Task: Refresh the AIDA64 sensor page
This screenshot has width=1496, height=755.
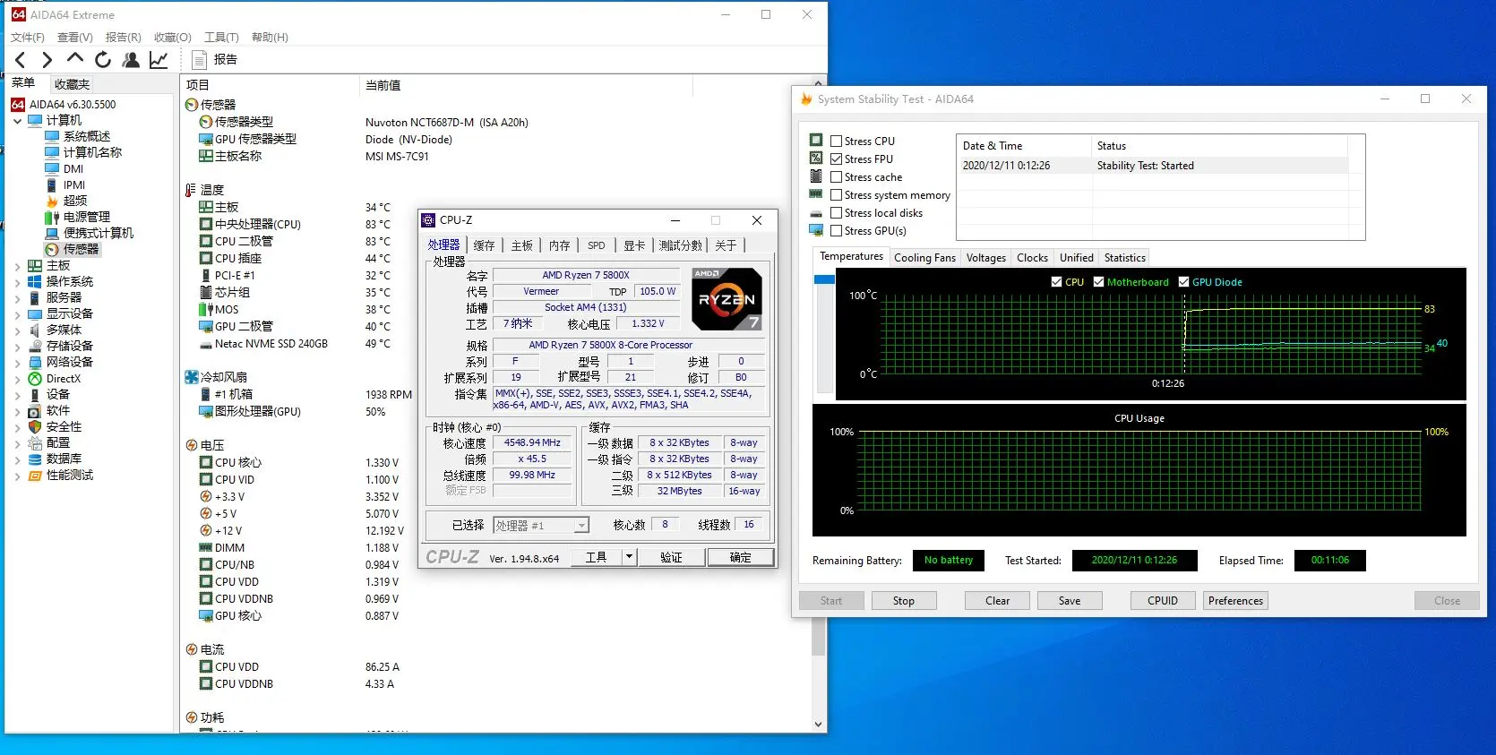Action: (x=103, y=60)
